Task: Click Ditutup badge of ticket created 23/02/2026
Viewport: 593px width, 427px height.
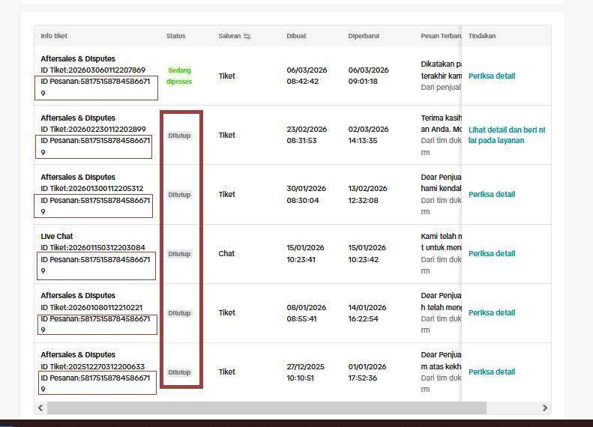Action: point(179,136)
